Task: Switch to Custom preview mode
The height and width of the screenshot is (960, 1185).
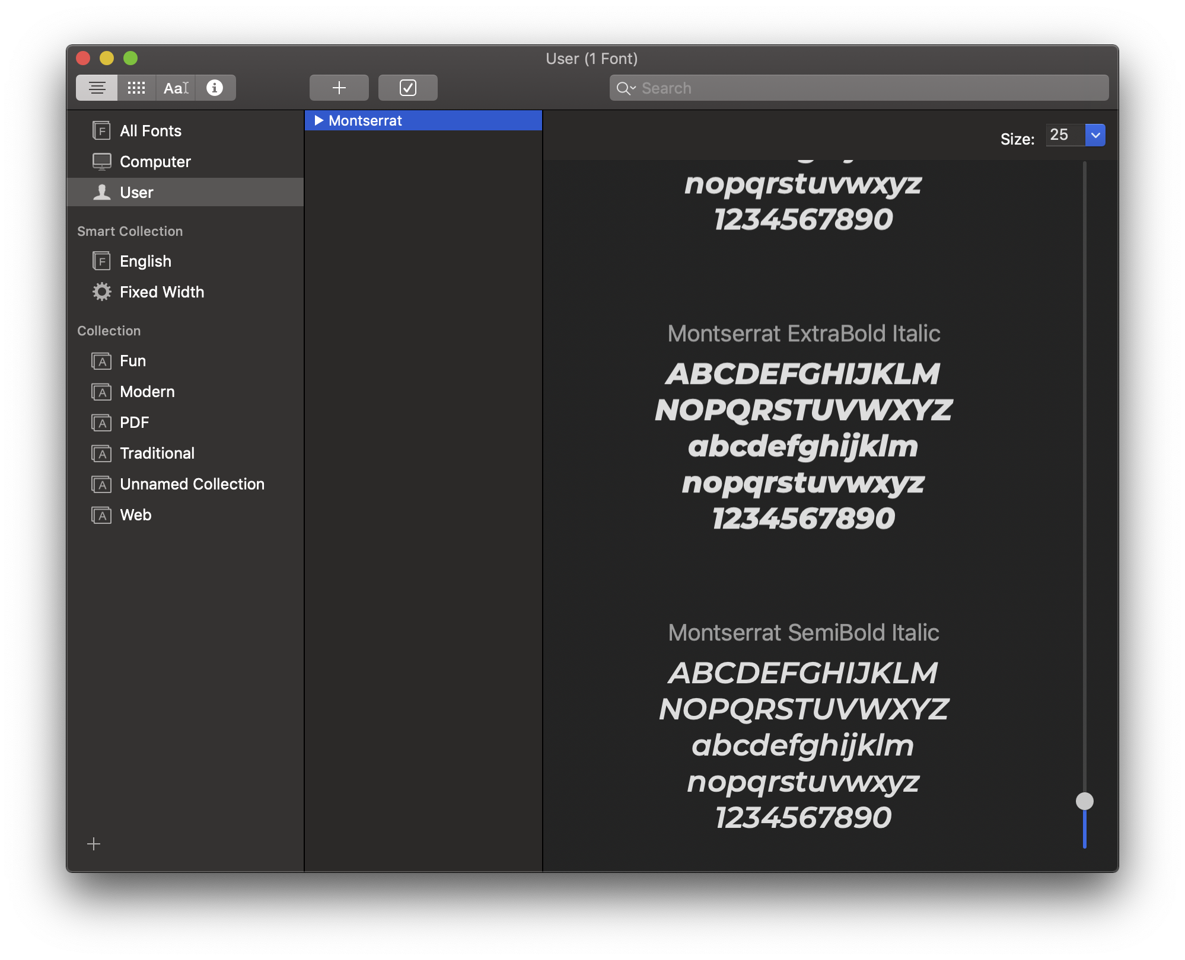Action: tap(176, 88)
